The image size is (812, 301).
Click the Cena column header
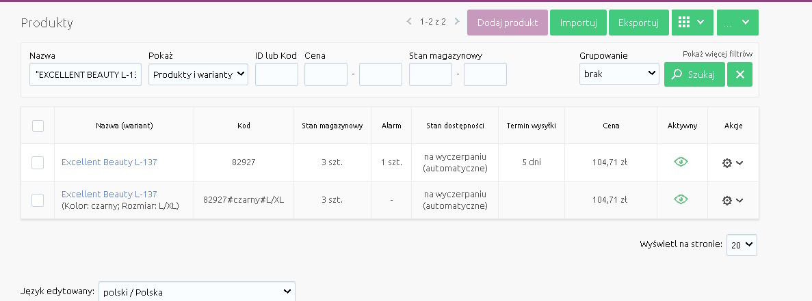pos(611,126)
